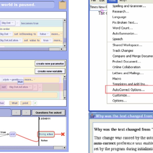This screenshot has width=153, height=153.
Task: Open the 'true' value dropdown for Big Dot.isEaten
Action: click(x=47, y=40)
